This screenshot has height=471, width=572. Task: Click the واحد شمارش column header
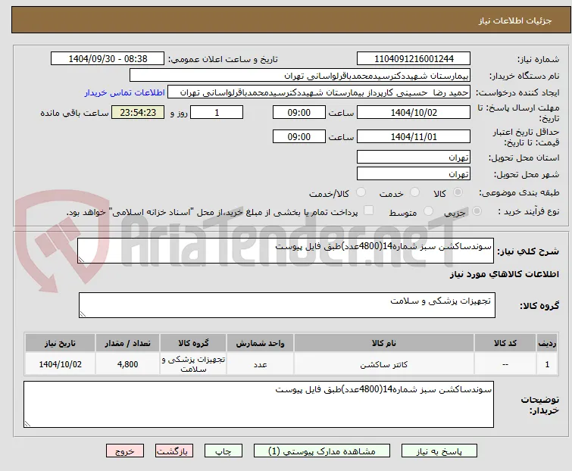pos(260,343)
